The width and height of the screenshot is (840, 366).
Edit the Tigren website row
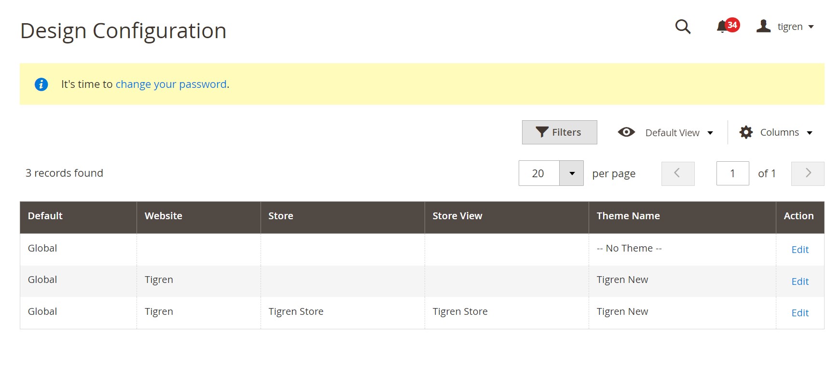point(799,282)
